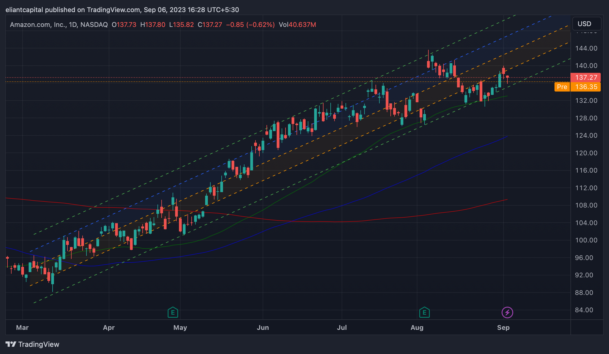Click the blue moving average line end
This screenshot has height=354, width=609.
507,137
